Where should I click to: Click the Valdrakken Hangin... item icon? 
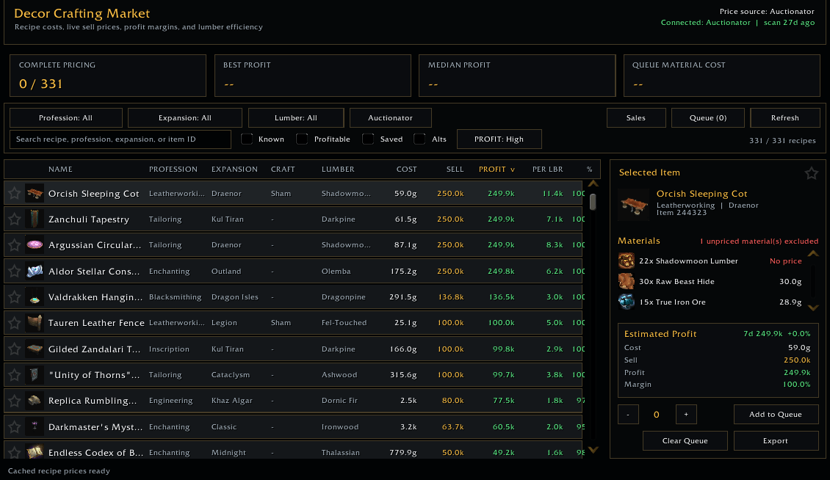tap(35, 297)
